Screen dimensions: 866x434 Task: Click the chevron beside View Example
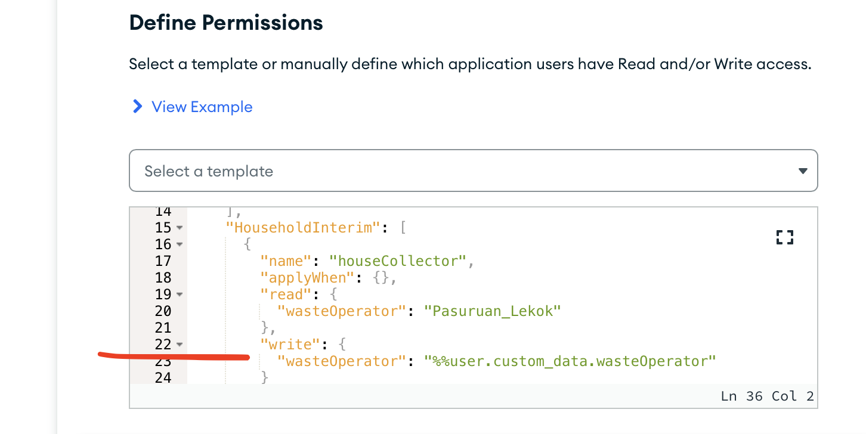coord(137,107)
